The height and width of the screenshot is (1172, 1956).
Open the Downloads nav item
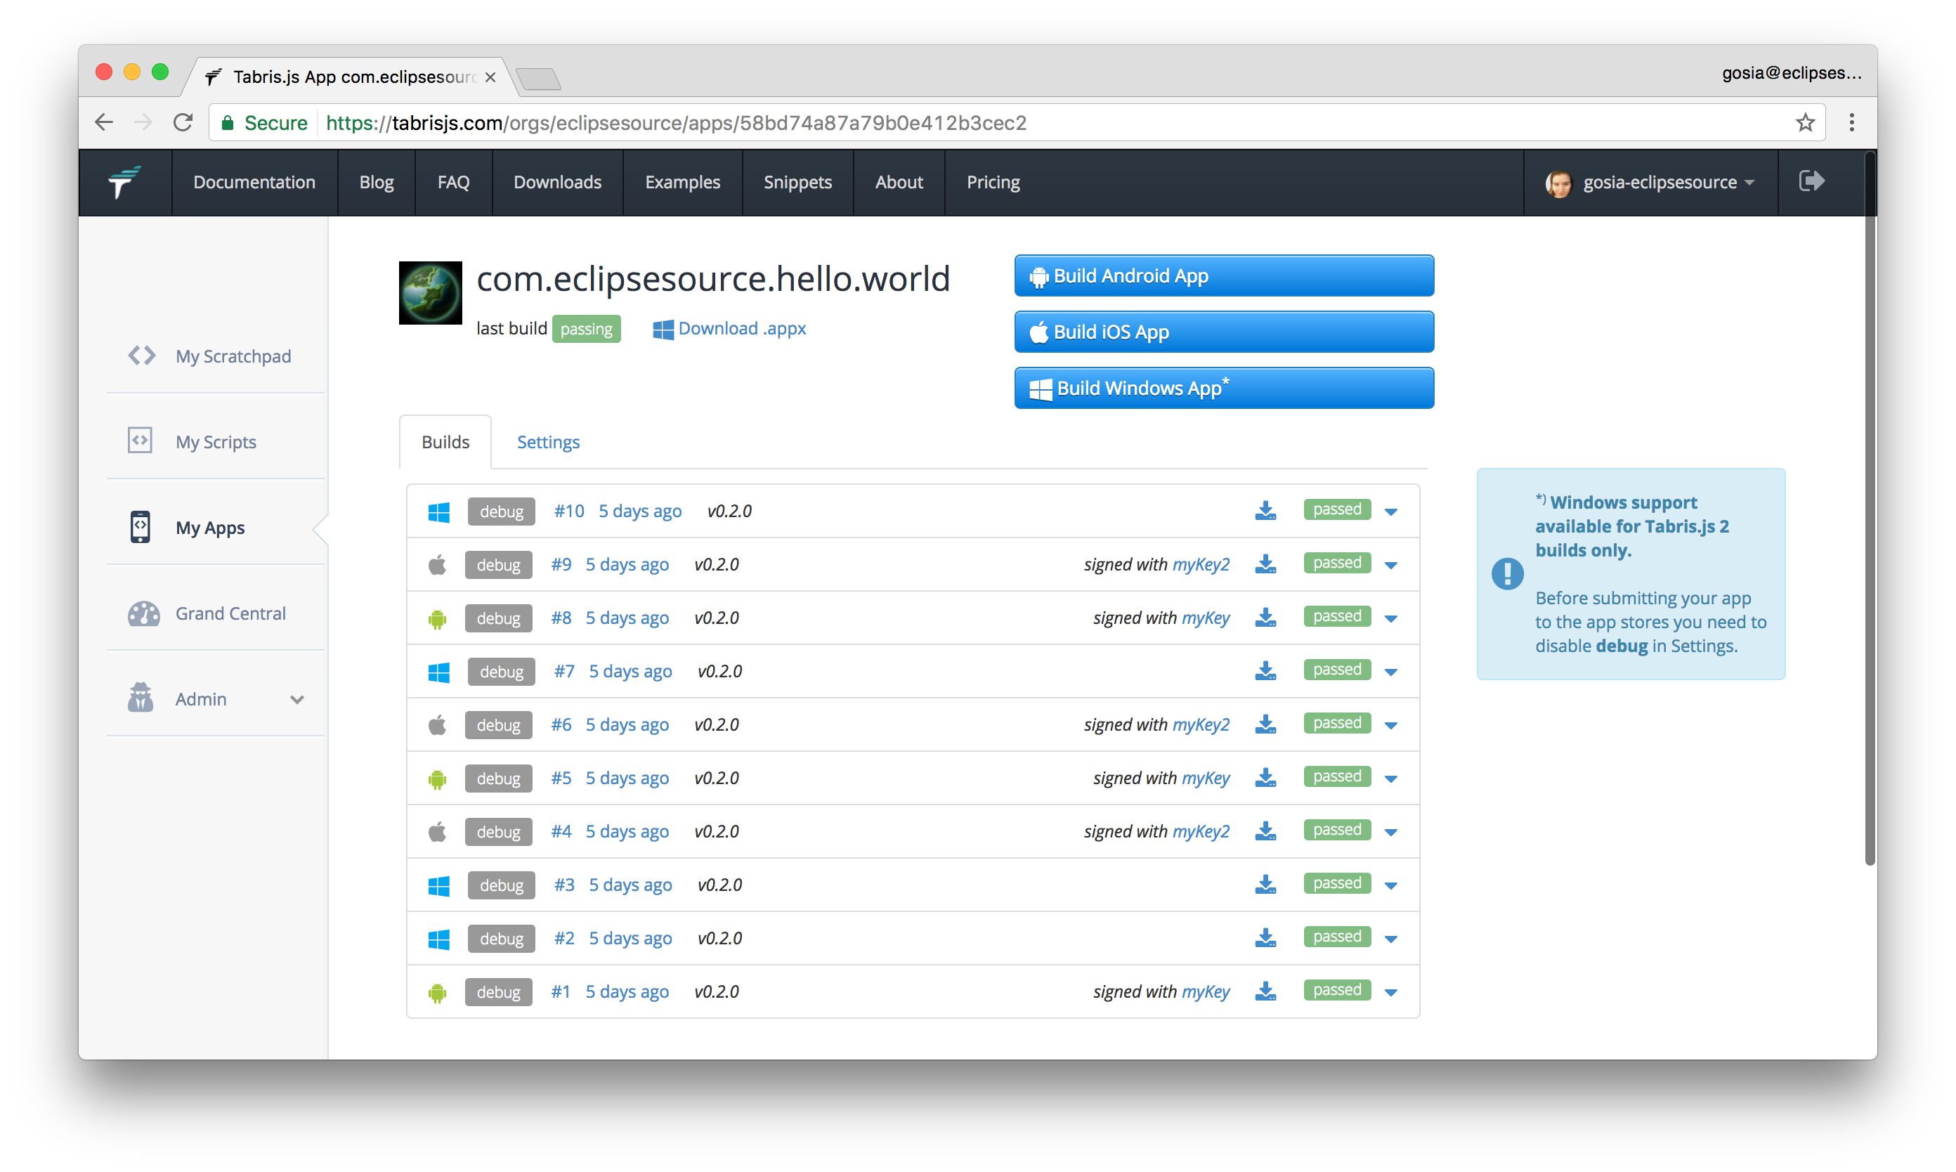click(x=558, y=183)
